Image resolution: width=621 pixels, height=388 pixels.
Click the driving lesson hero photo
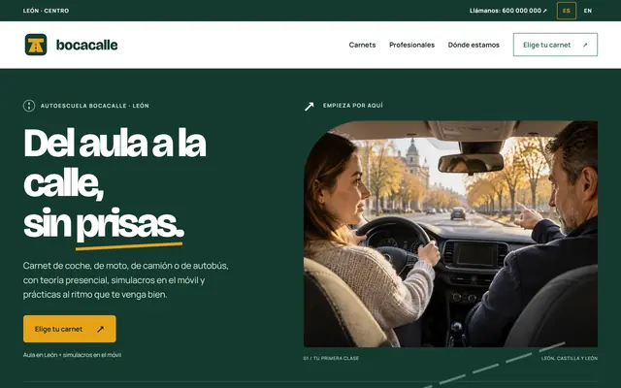tap(450, 234)
